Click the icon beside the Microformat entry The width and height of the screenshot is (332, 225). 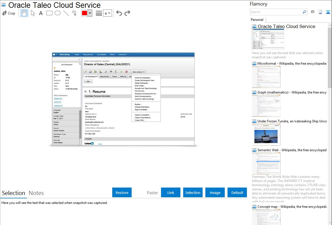click(254, 64)
